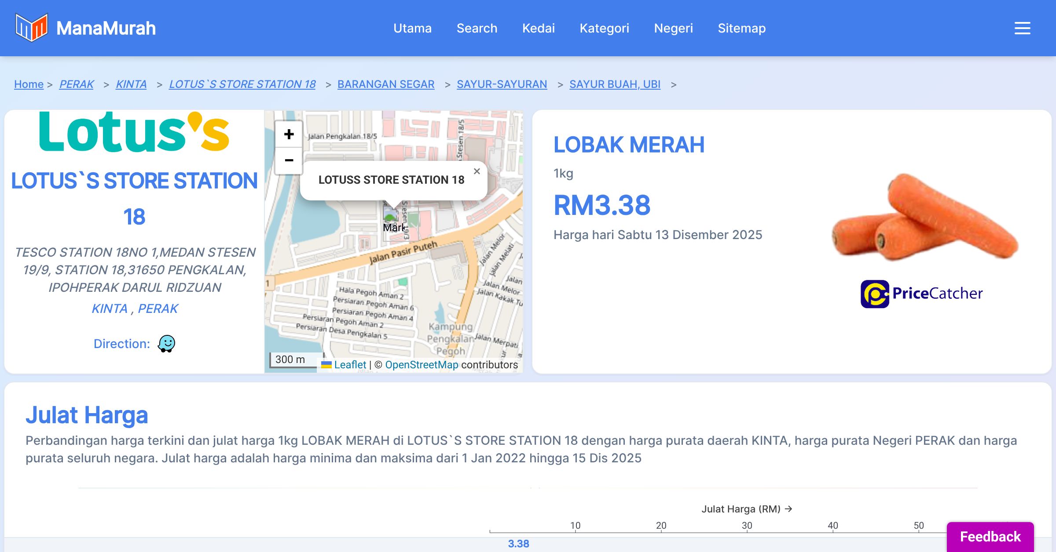The height and width of the screenshot is (552, 1056).
Task: Zoom out the map with minus button
Action: point(289,160)
